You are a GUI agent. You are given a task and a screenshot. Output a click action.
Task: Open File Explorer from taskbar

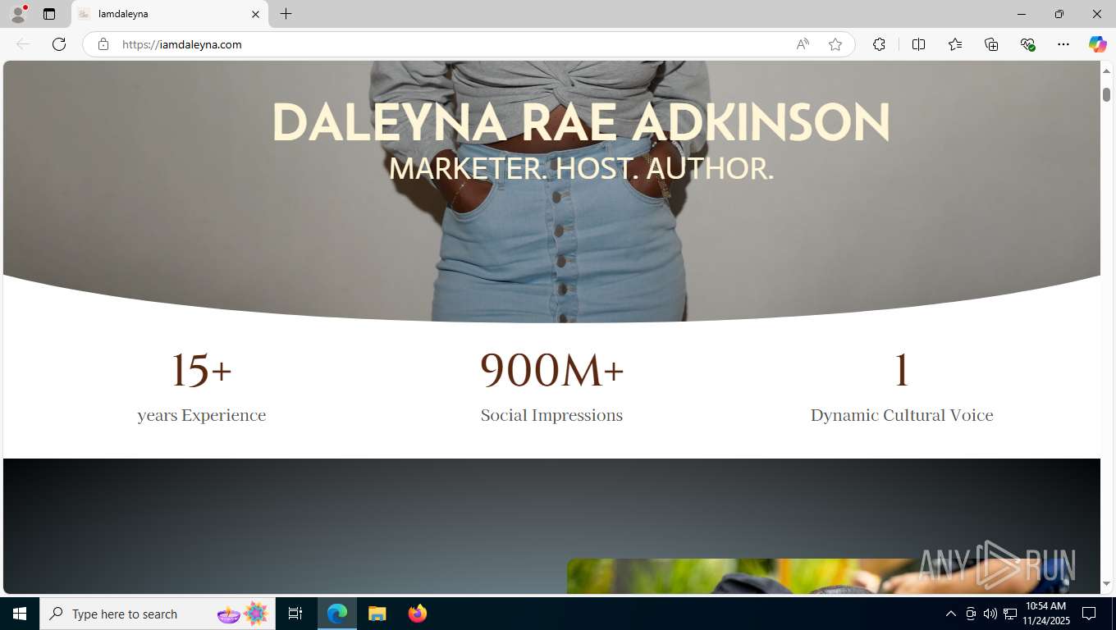point(377,614)
